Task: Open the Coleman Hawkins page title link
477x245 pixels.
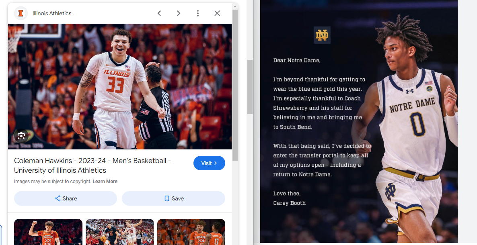Action: pyautogui.click(x=93, y=165)
